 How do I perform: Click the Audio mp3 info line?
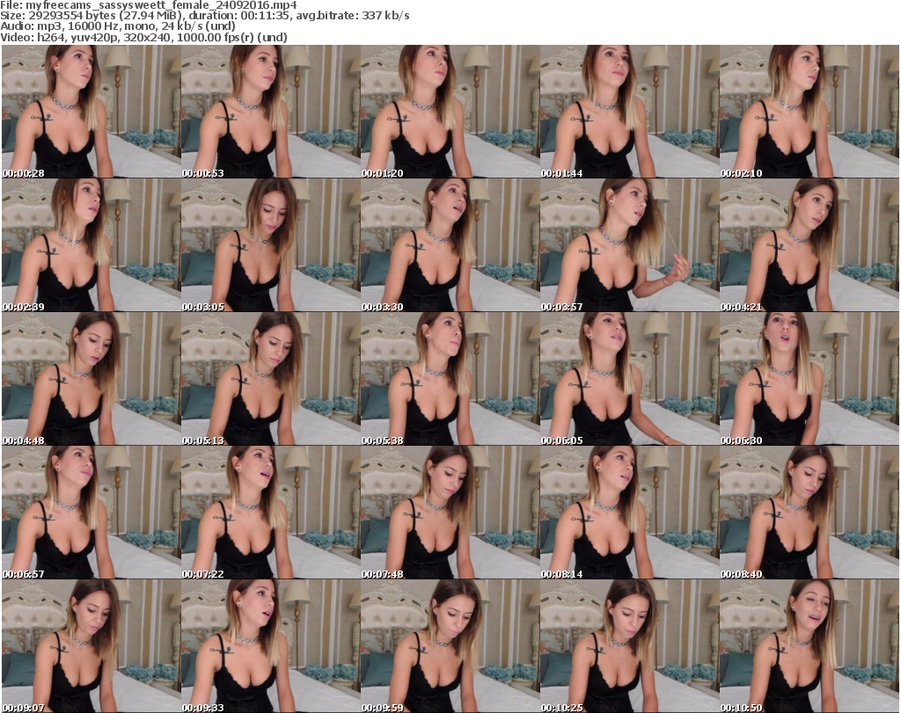[119, 26]
